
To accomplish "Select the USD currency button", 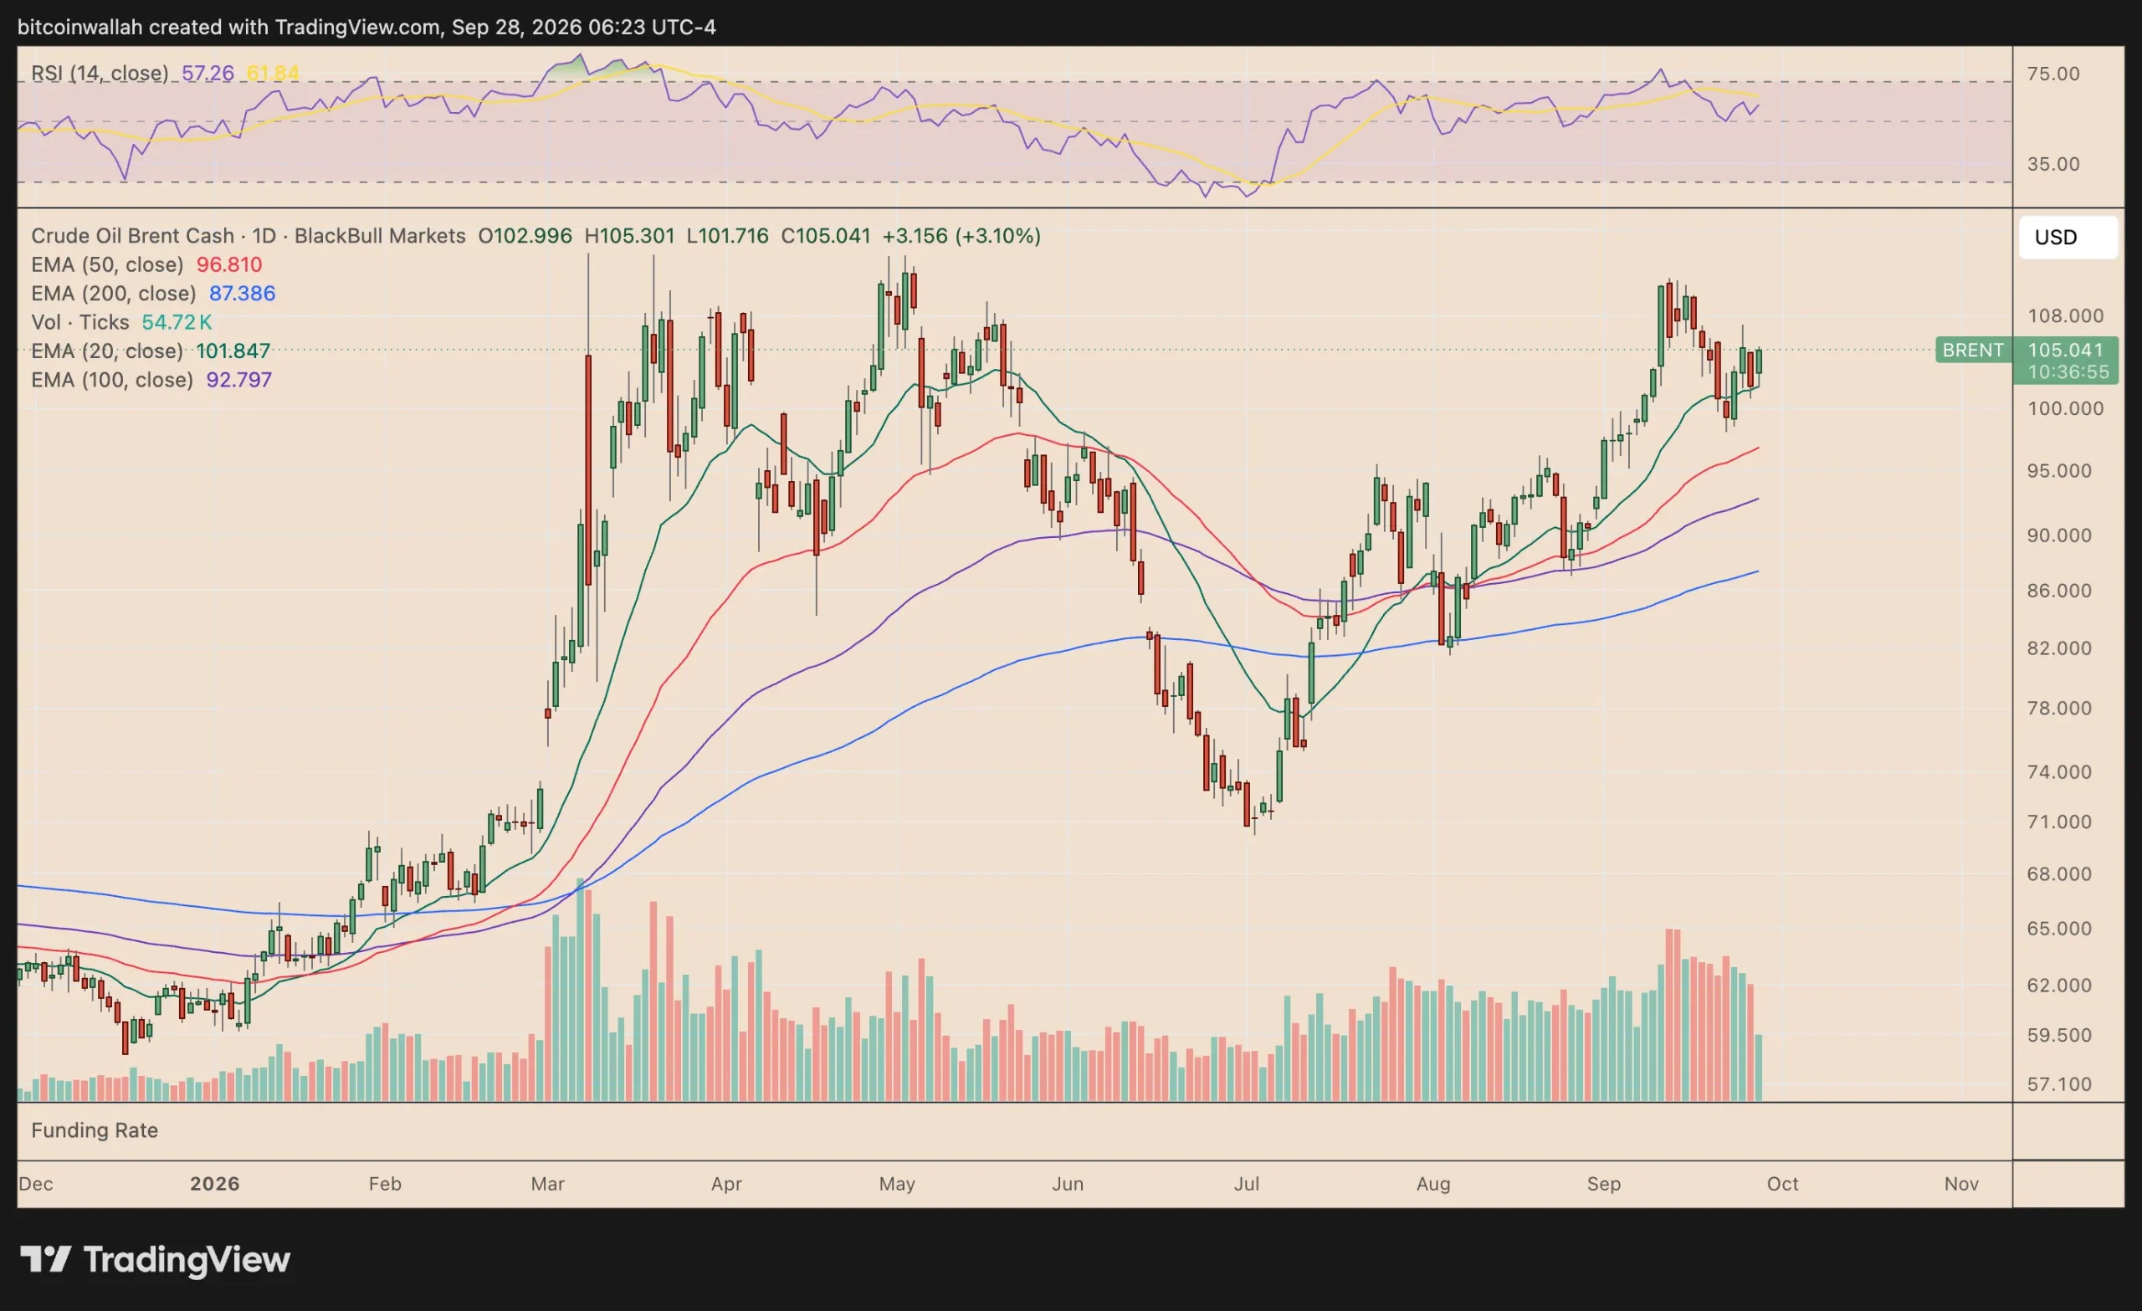I will point(2068,238).
